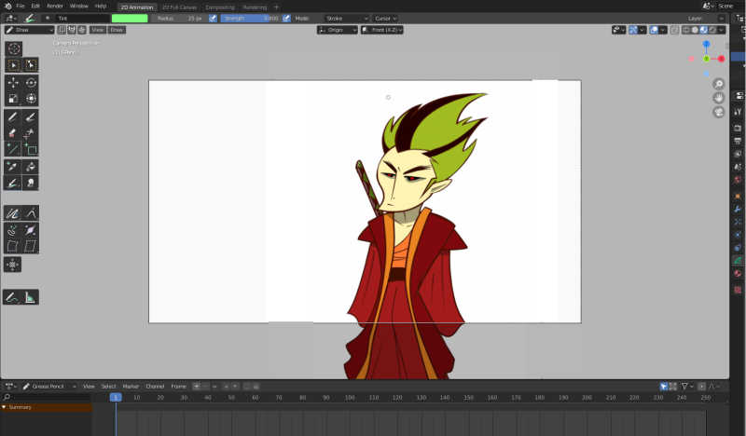This screenshot has width=746, height=436.
Task: Click the hand Pan view icon
Action: click(x=718, y=98)
